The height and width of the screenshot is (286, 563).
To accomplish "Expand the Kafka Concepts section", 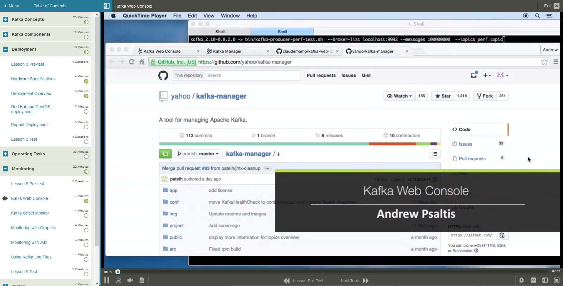I will point(5,19).
